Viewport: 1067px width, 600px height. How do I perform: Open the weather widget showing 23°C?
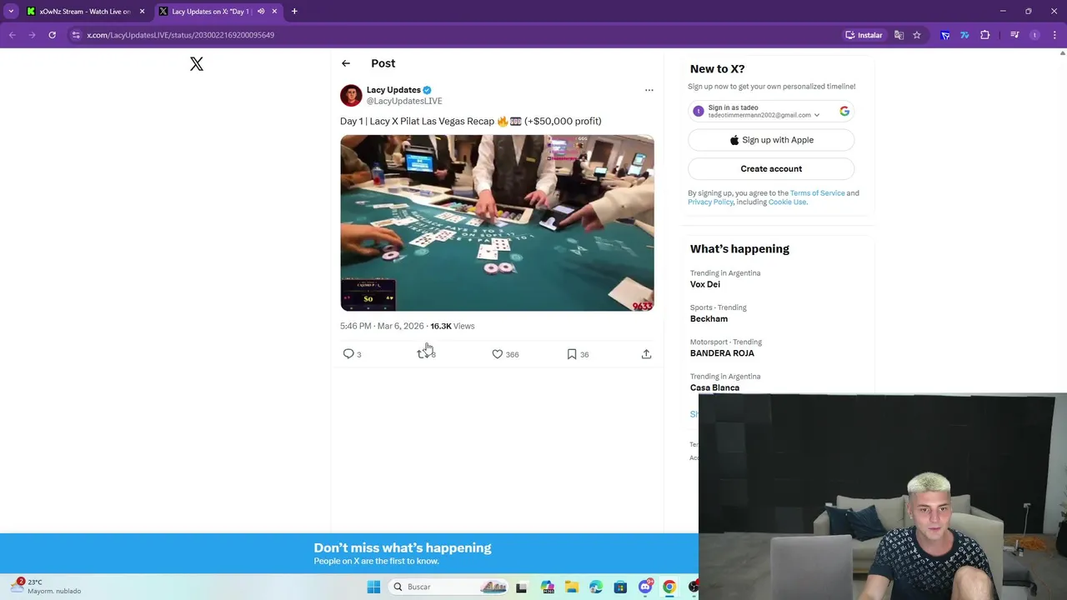point(46,587)
